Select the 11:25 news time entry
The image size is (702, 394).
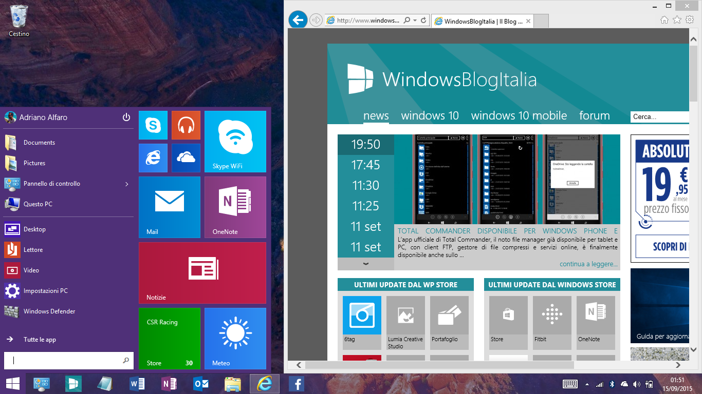(x=366, y=206)
